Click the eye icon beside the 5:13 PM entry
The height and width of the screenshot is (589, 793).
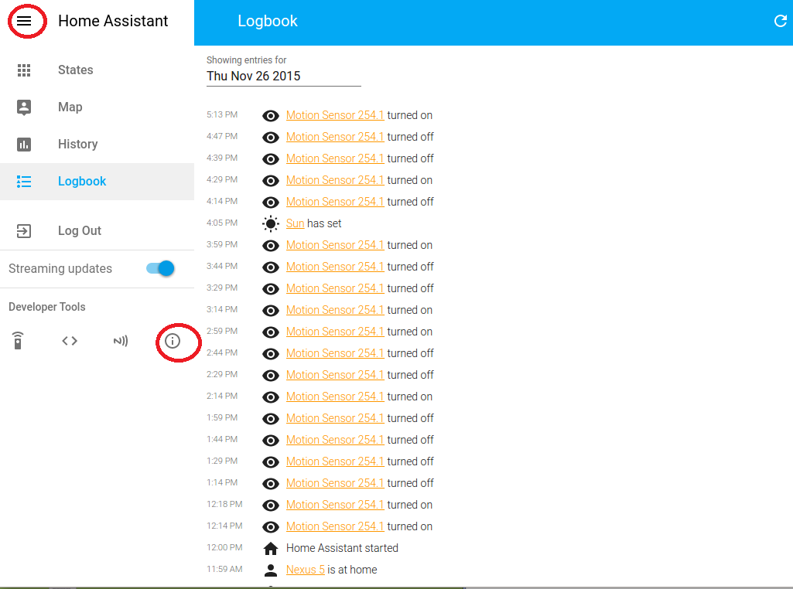pyautogui.click(x=270, y=115)
